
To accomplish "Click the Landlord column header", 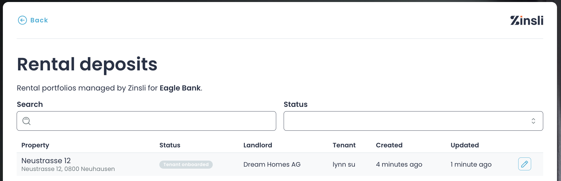I will coord(258,145).
